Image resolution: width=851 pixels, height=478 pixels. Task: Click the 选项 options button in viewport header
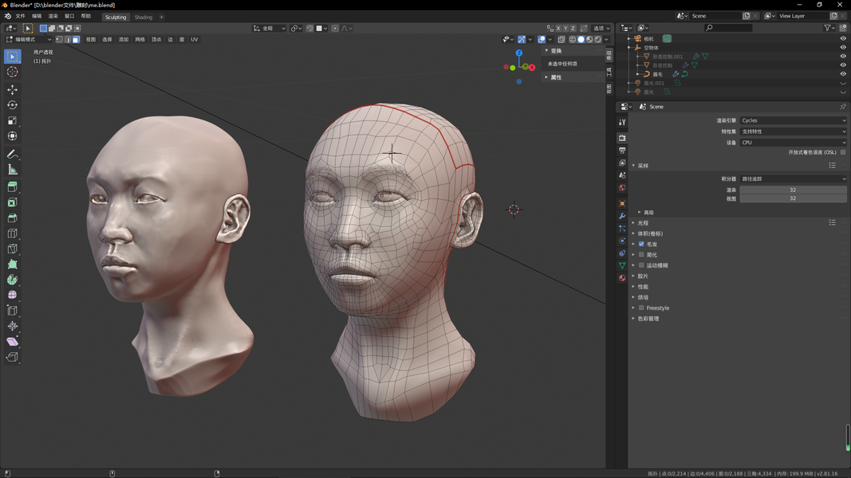click(601, 29)
